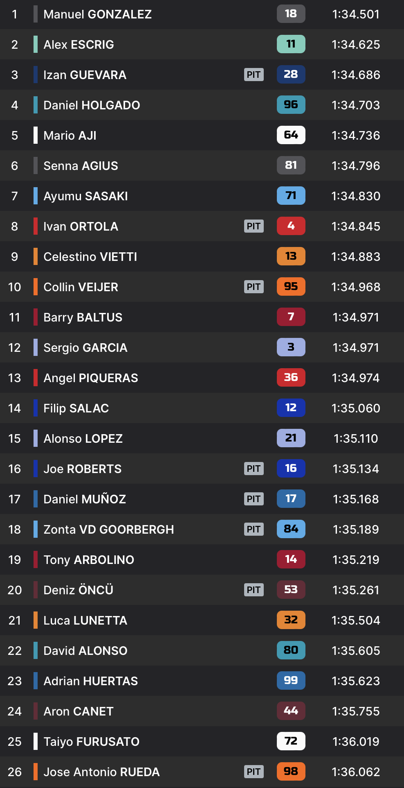Screen dimensions: 404x788
Task: Select the orange number 95 badge
Action: coord(291,287)
